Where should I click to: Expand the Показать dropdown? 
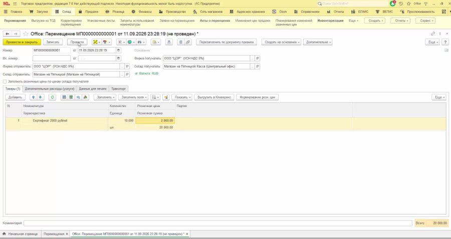coord(182,97)
